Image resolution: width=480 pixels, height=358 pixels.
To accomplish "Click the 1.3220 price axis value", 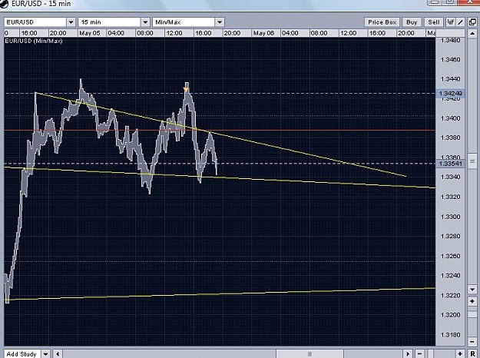I will coord(450,295).
